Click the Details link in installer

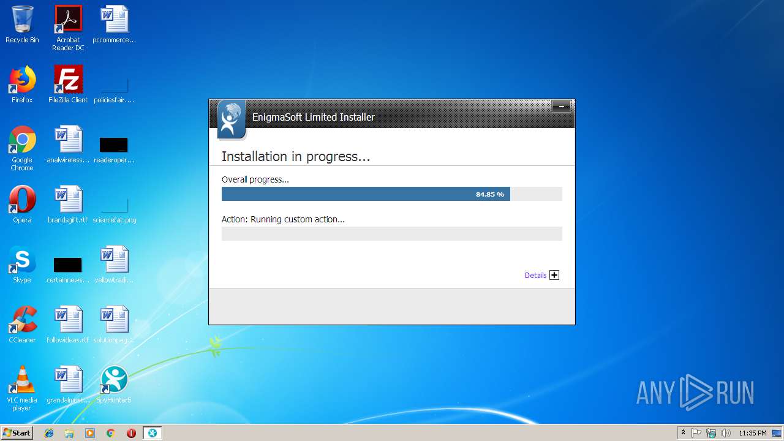535,276
